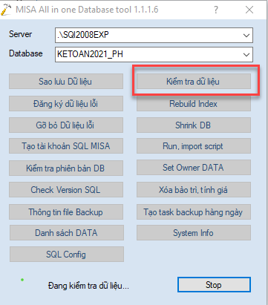Stop the running data check
The image size is (268, 305).
click(214, 285)
